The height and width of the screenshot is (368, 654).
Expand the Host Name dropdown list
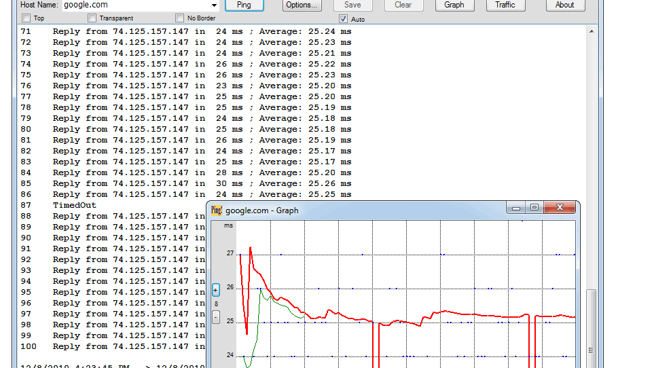pyautogui.click(x=214, y=5)
